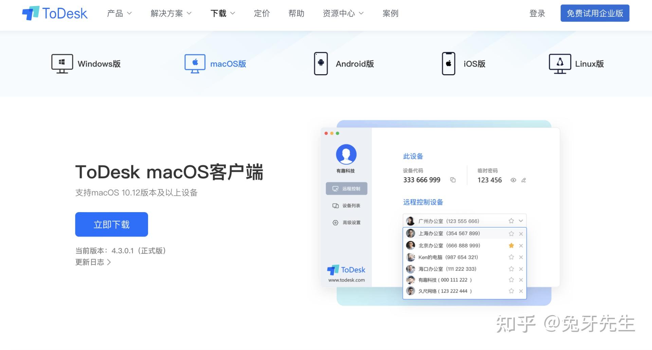Screen dimensions: 652x350
Task: Select the iOS phone icon
Action: click(x=449, y=64)
